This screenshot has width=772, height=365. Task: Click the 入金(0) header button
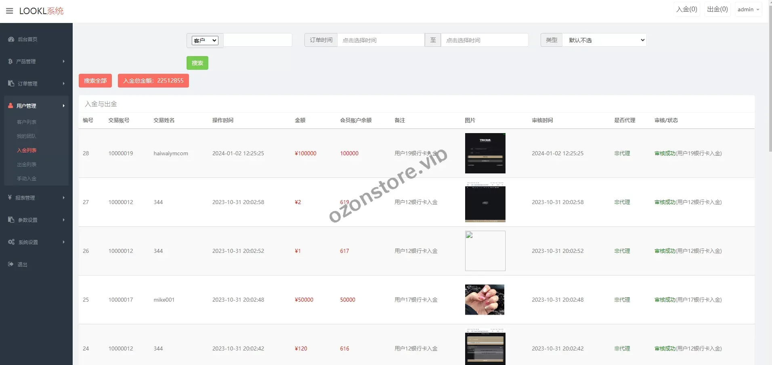tap(686, 9)
